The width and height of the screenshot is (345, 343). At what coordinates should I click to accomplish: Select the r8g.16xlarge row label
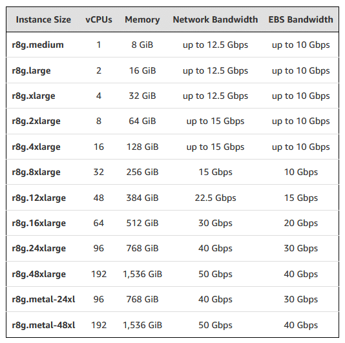click(39, 223)
